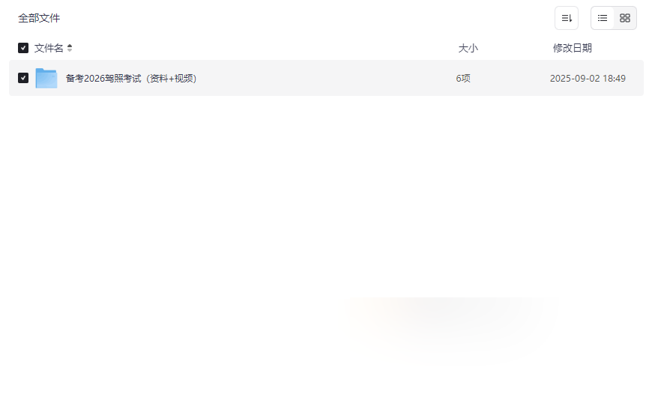Select the folder row's blank middle area
This screenshot has height=403, width=655.
click(326, 78)
